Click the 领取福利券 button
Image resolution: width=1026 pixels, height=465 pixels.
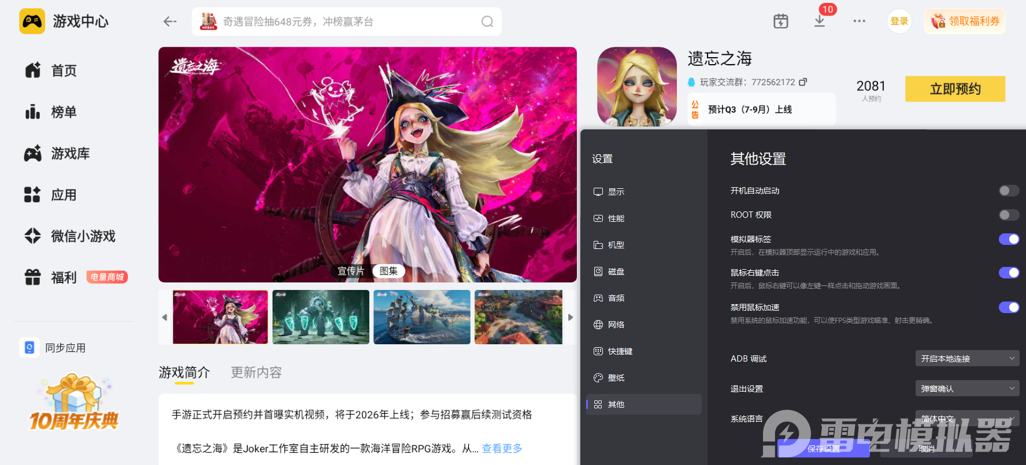coord(965,21)
